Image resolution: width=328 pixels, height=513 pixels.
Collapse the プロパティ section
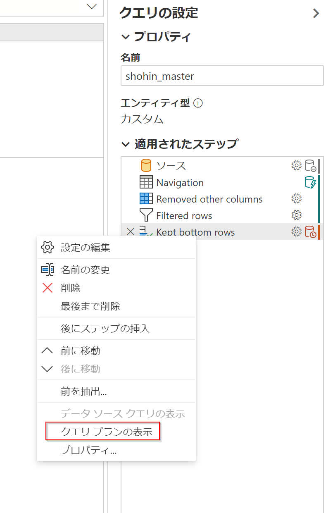(126, 37)
